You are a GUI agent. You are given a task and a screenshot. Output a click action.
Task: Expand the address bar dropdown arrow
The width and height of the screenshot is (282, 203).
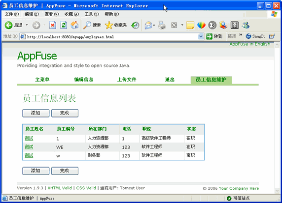coord(201,36)
